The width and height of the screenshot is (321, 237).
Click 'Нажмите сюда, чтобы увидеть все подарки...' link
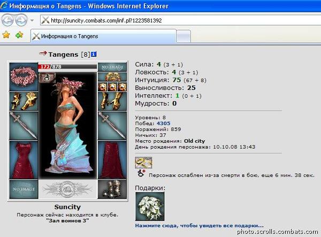tap(199, 226)
